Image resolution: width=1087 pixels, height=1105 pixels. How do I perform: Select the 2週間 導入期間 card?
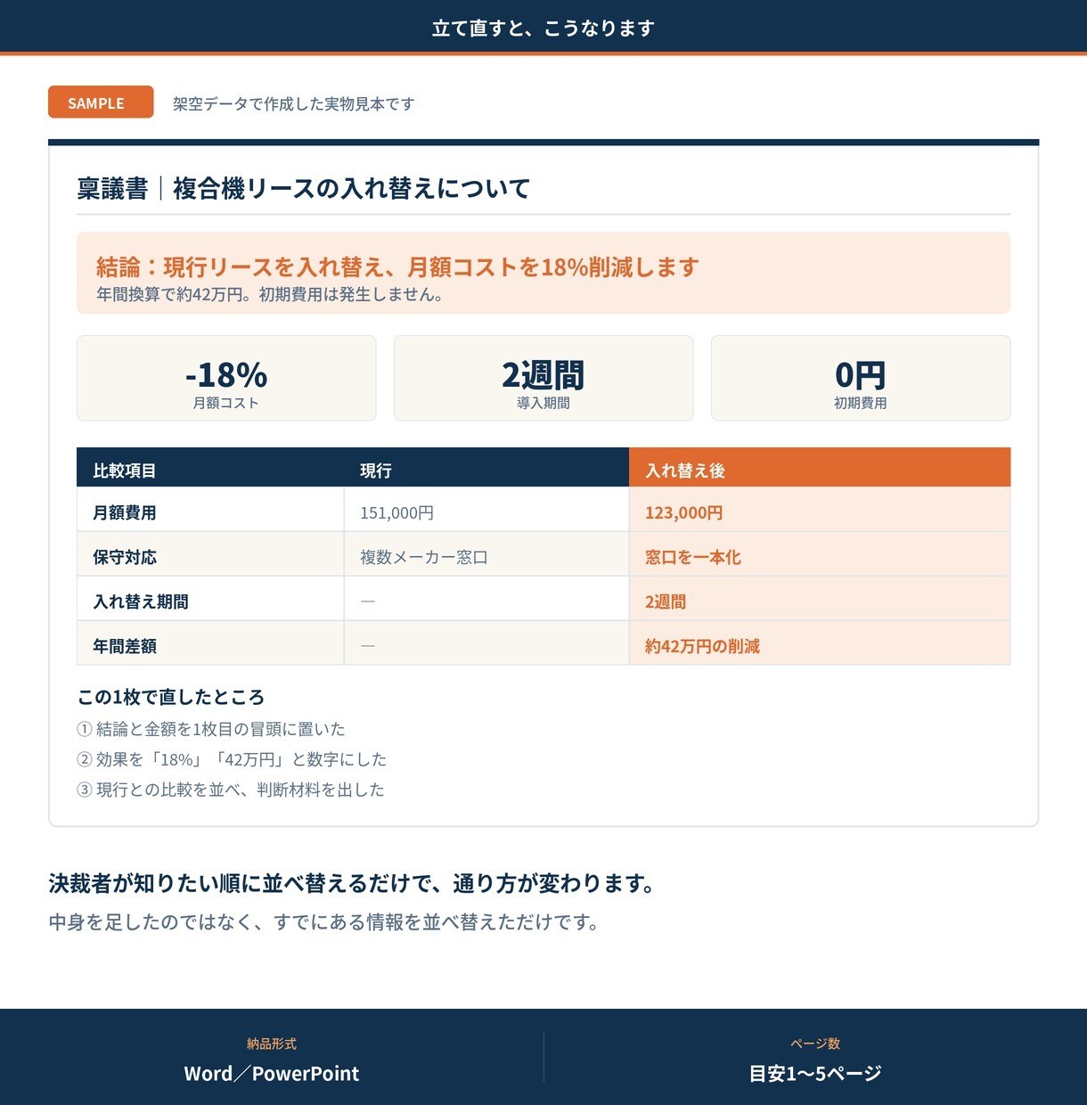tap(543, 378)
